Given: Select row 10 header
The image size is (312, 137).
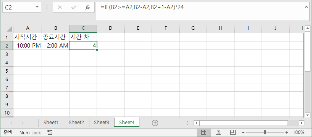Looking at the screenshot, I should (6, 113).
